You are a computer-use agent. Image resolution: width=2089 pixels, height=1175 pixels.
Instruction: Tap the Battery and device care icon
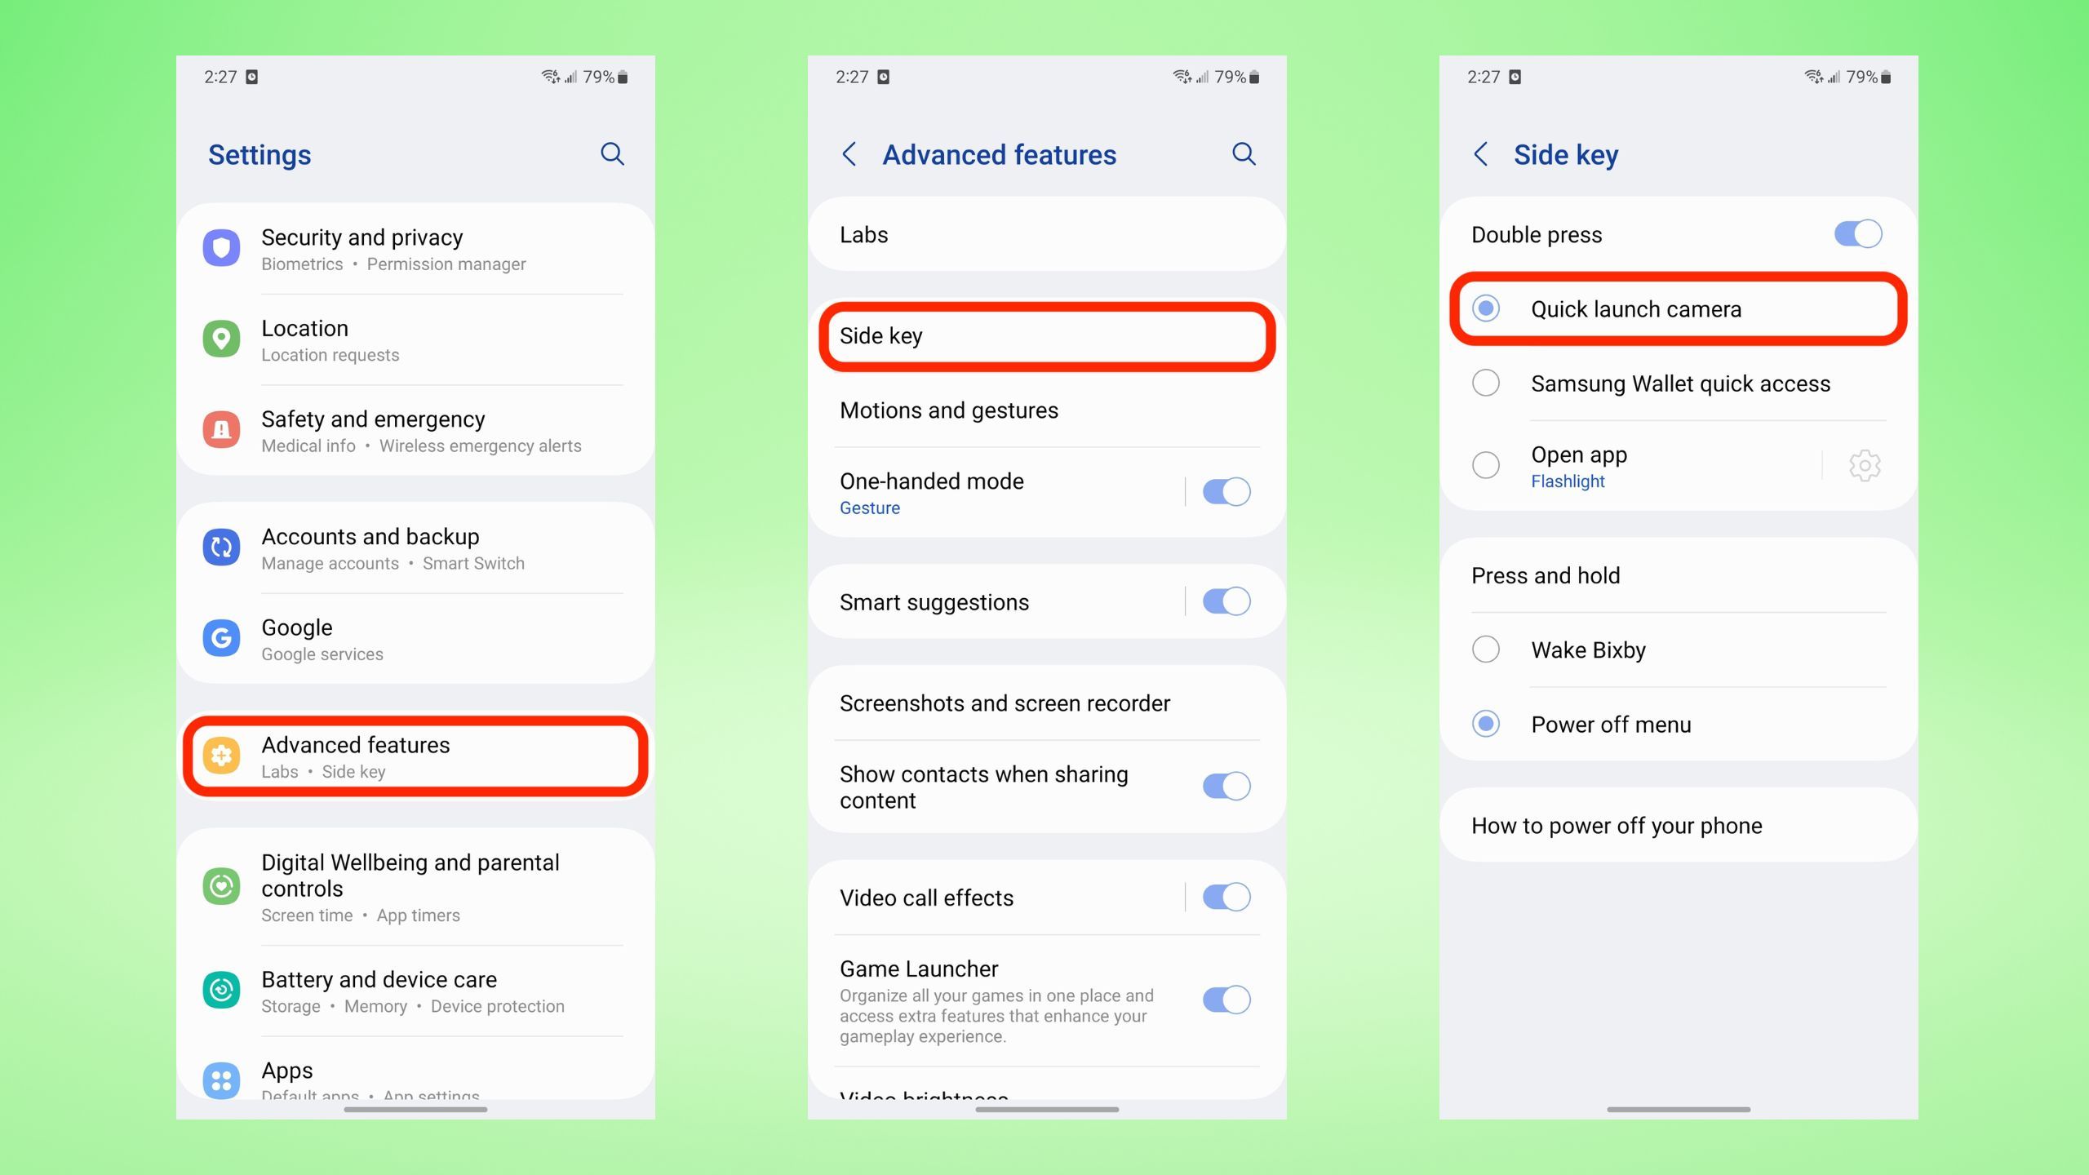point(223,982)
